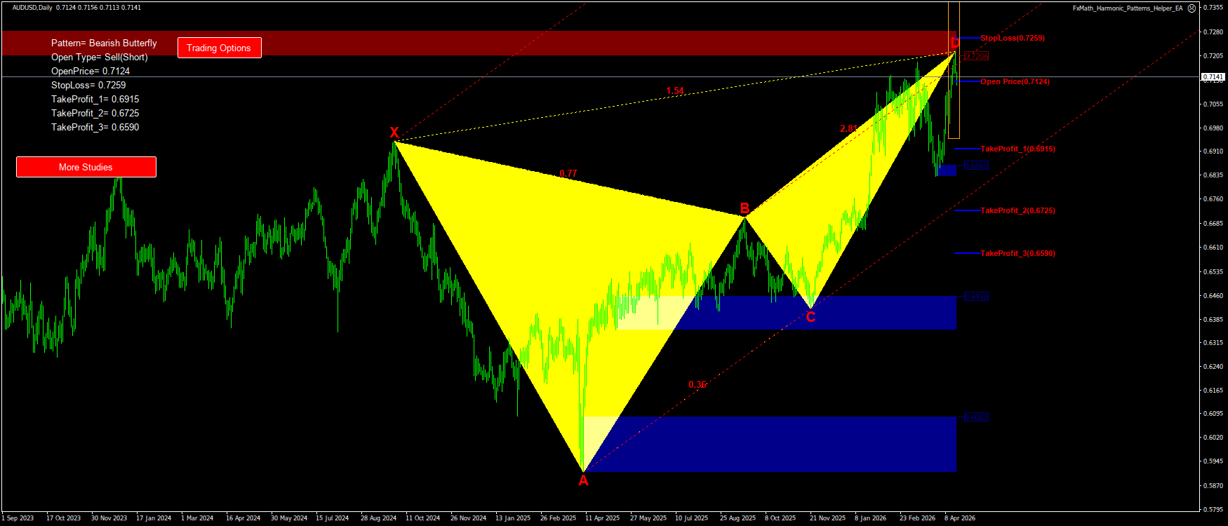Select the 0.77 ratio label on XB leg
Screen dimensions: 1228x526
coord(568,173)
